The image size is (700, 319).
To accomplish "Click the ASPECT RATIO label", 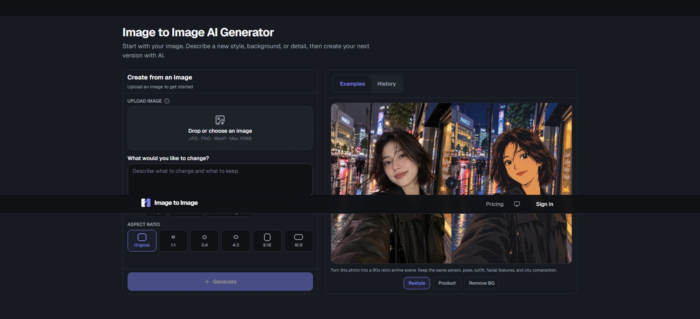I will coord(144,224).
